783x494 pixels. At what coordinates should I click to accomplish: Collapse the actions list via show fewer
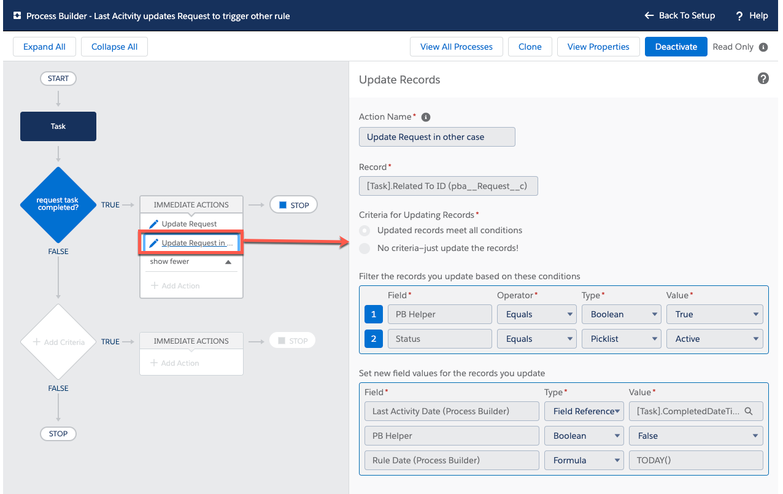coord(191,262)
